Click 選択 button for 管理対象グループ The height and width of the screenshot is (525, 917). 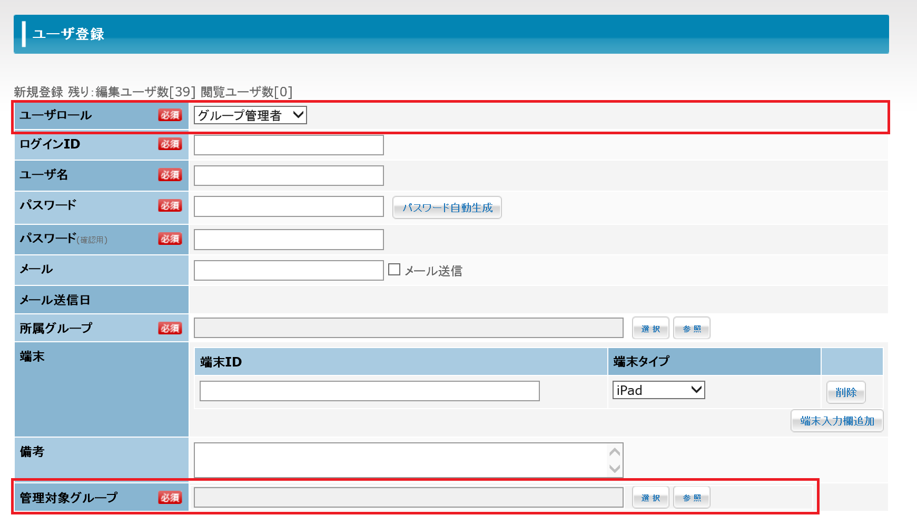pyautogui.click(x=650, y=498)
